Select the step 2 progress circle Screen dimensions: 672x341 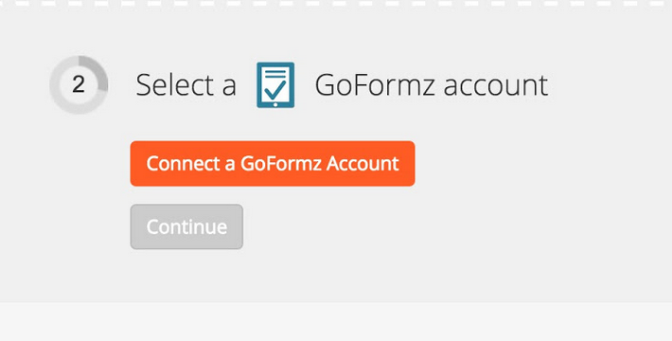point(79,85)
